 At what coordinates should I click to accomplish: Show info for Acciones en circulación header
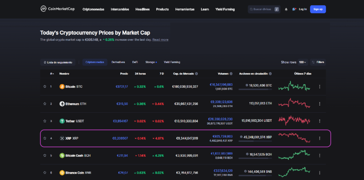[270, 74]
